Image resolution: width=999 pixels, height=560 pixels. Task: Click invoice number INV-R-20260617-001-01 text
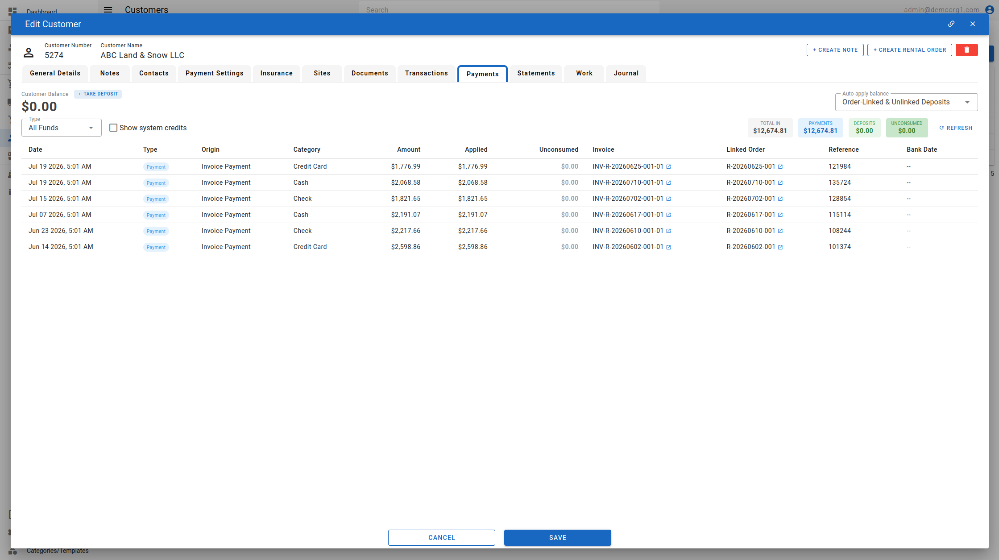(x=628, y=215)
